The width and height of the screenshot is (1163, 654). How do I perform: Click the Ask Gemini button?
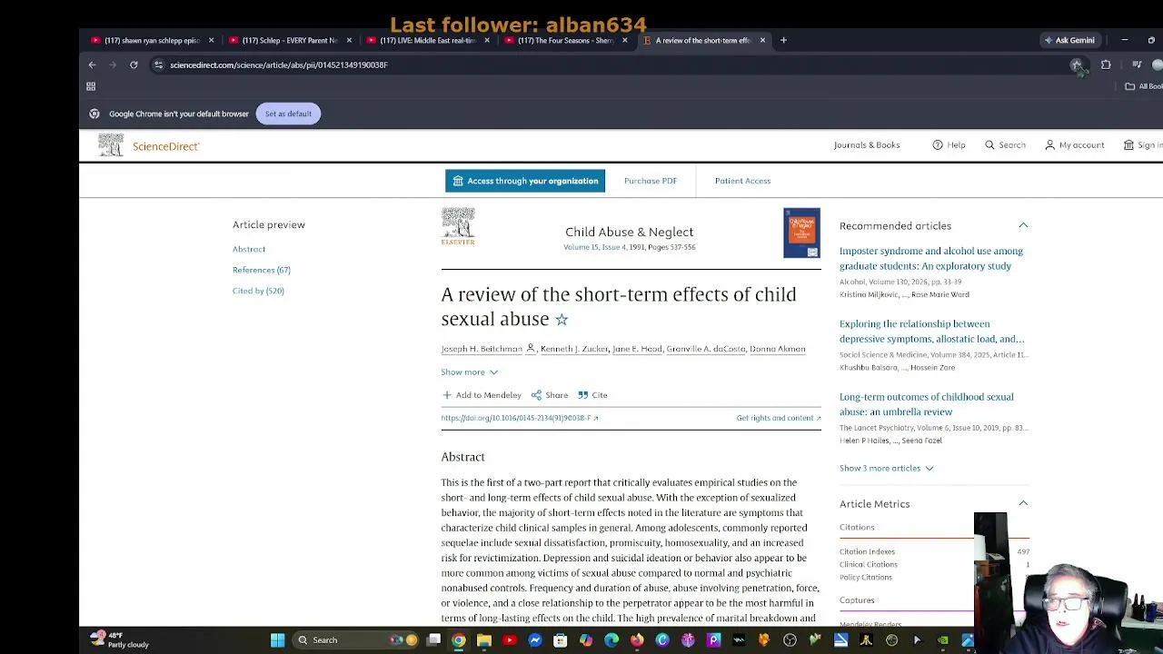(1069, 40)
